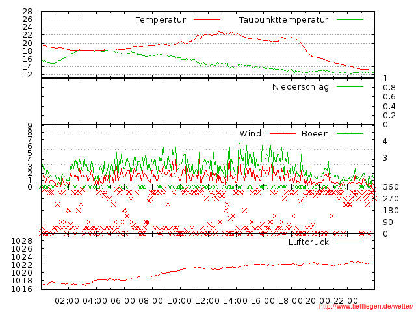Click the 1022 pressure axis value
416x312 pixels.
pos(21,265)
